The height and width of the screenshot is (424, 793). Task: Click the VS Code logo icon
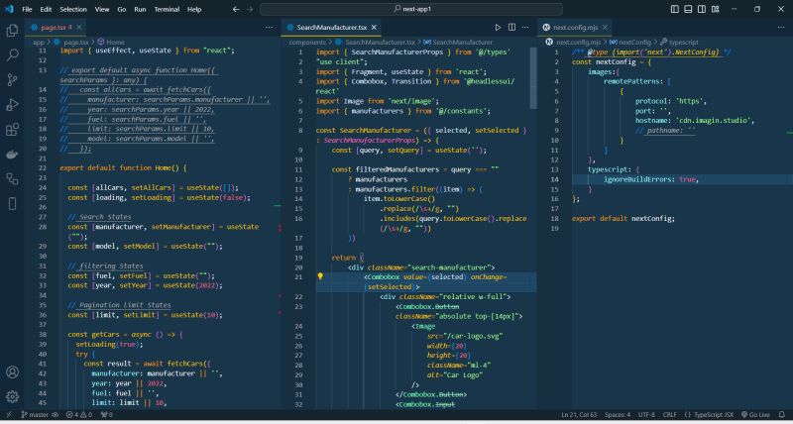point(10,9)
